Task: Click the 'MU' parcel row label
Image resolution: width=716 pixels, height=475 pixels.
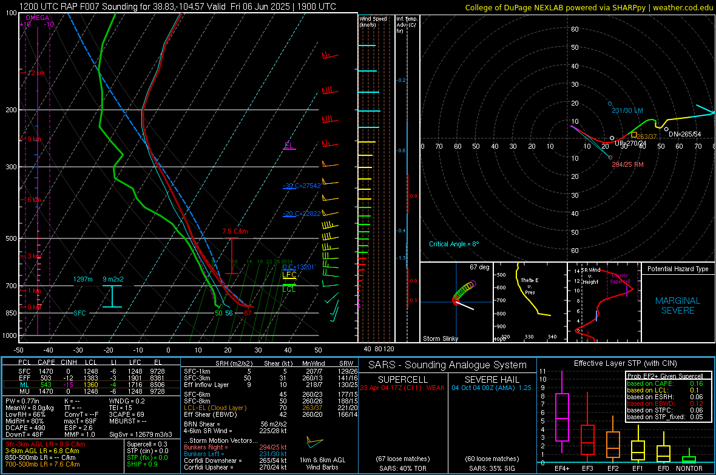Action: 24,391
